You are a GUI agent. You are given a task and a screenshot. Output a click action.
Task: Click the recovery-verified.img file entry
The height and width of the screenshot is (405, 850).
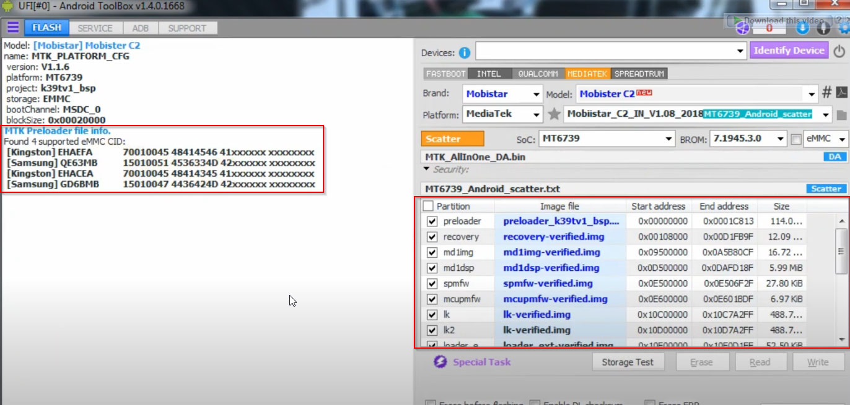(554, 237)
